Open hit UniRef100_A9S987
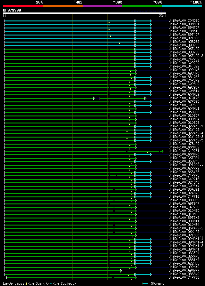This screenshot has width=205, height=286. point(184,88)
